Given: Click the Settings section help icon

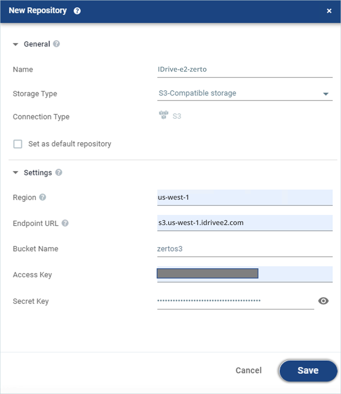Looking at the screenshot, I should point(58,172).
